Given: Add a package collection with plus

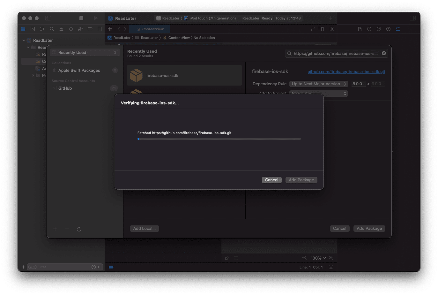Looking at the screenshot, I should point(55,229).
